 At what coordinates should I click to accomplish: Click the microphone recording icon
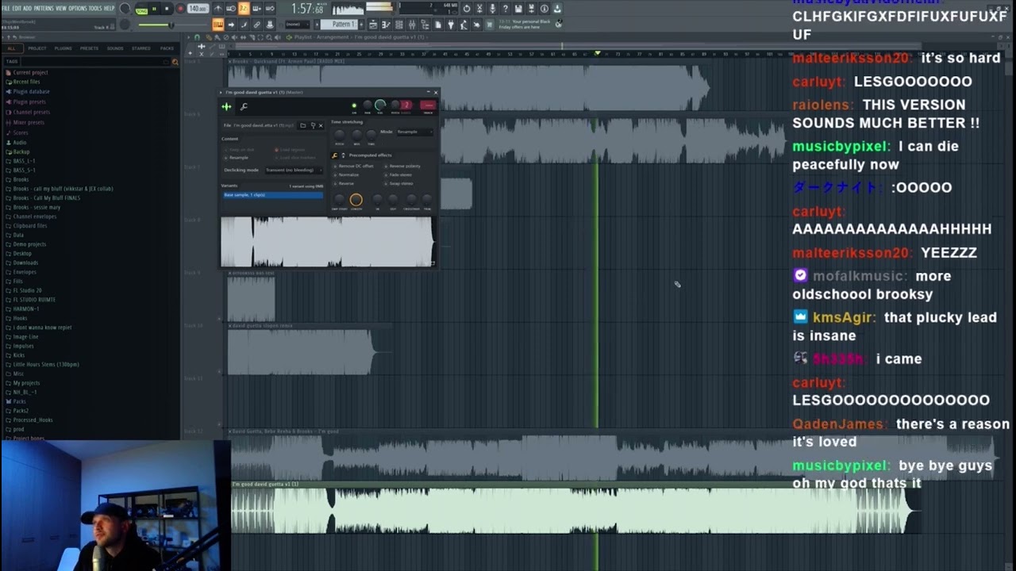pyautogui.click(x=492, y=9)
